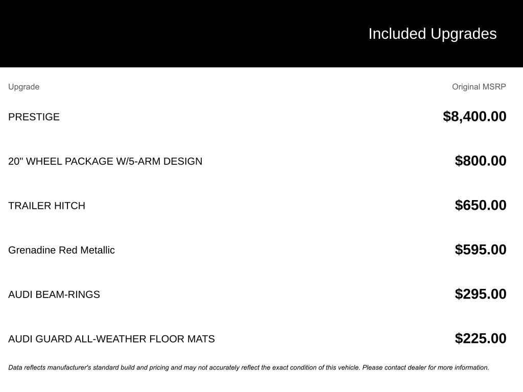523x392 pixels.
Task: Click the $595.00 paint color price
Action: click(481, 250)
